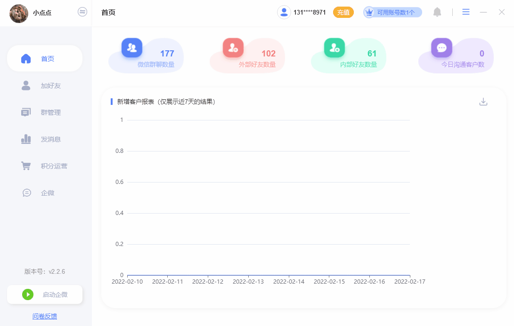514x326 pixels.
Task: Click the 外部好友数量 label
Action: pyautogui.click(x=257, y=64)
